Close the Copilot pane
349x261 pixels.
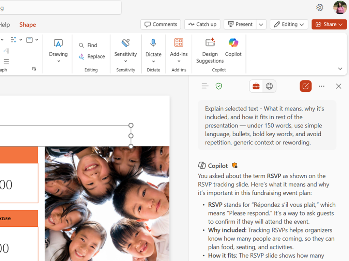[338, 86]
